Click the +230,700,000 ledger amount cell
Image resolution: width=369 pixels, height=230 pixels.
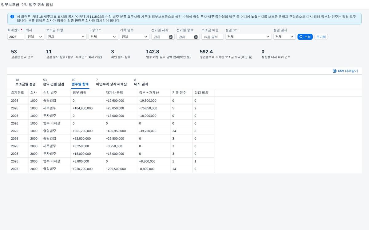pos(87,169)
